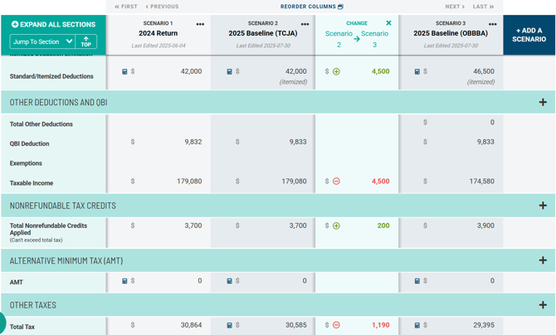The image size is (556, 335).
Task: Open three-dot menu for Scenario 1
Action: [x=200, y=24]
